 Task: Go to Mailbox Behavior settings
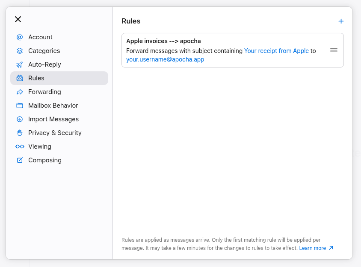pos(59,106)
